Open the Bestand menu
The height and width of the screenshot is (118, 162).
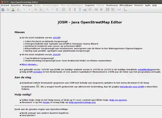click(5, 5)
